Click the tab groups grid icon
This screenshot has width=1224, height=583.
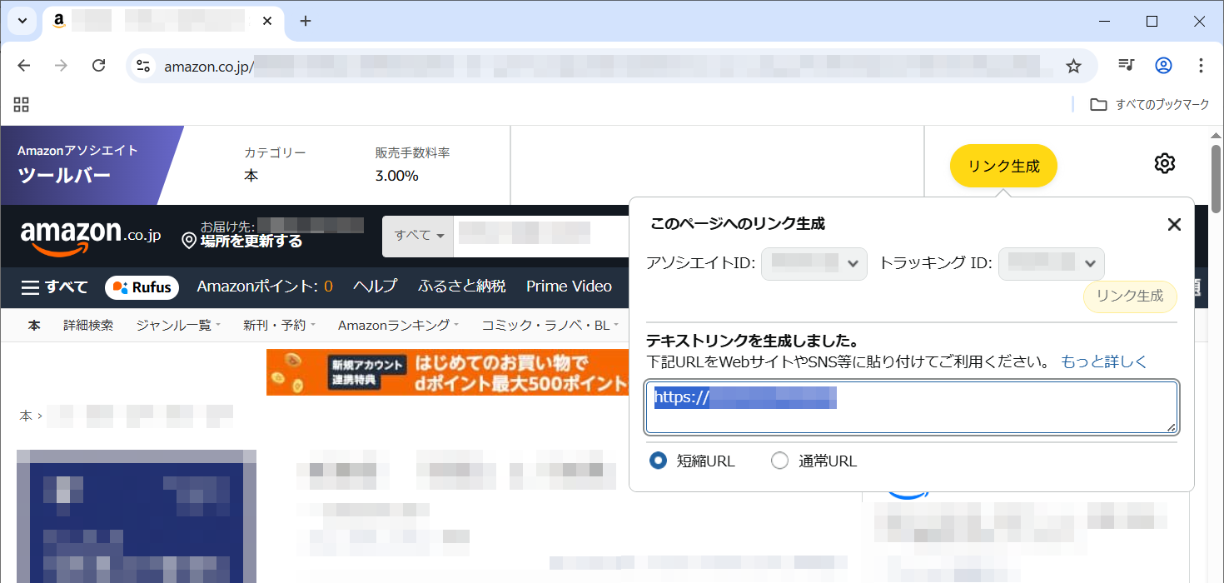coord(22,104)
